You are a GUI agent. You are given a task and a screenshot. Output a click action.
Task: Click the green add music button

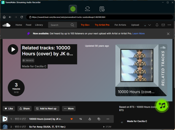click(162, 105)
